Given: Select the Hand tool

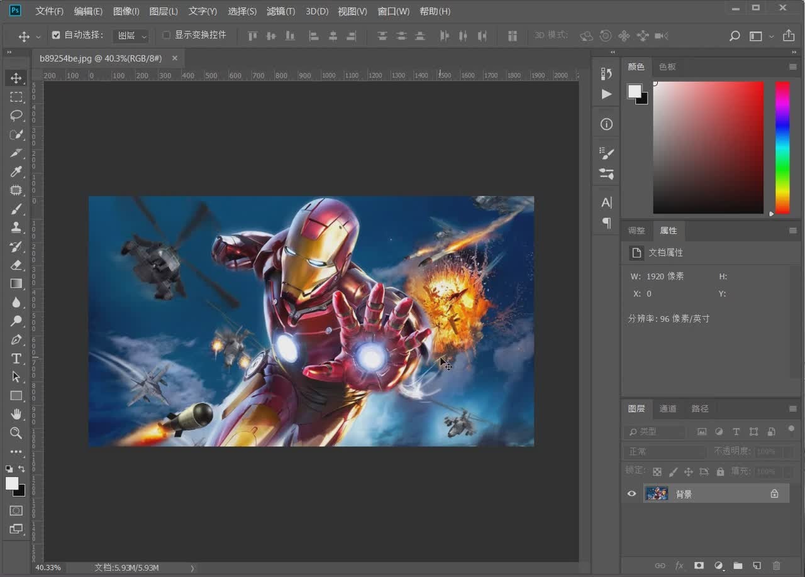Looking at the screenshot, I should tap(16, 414).
